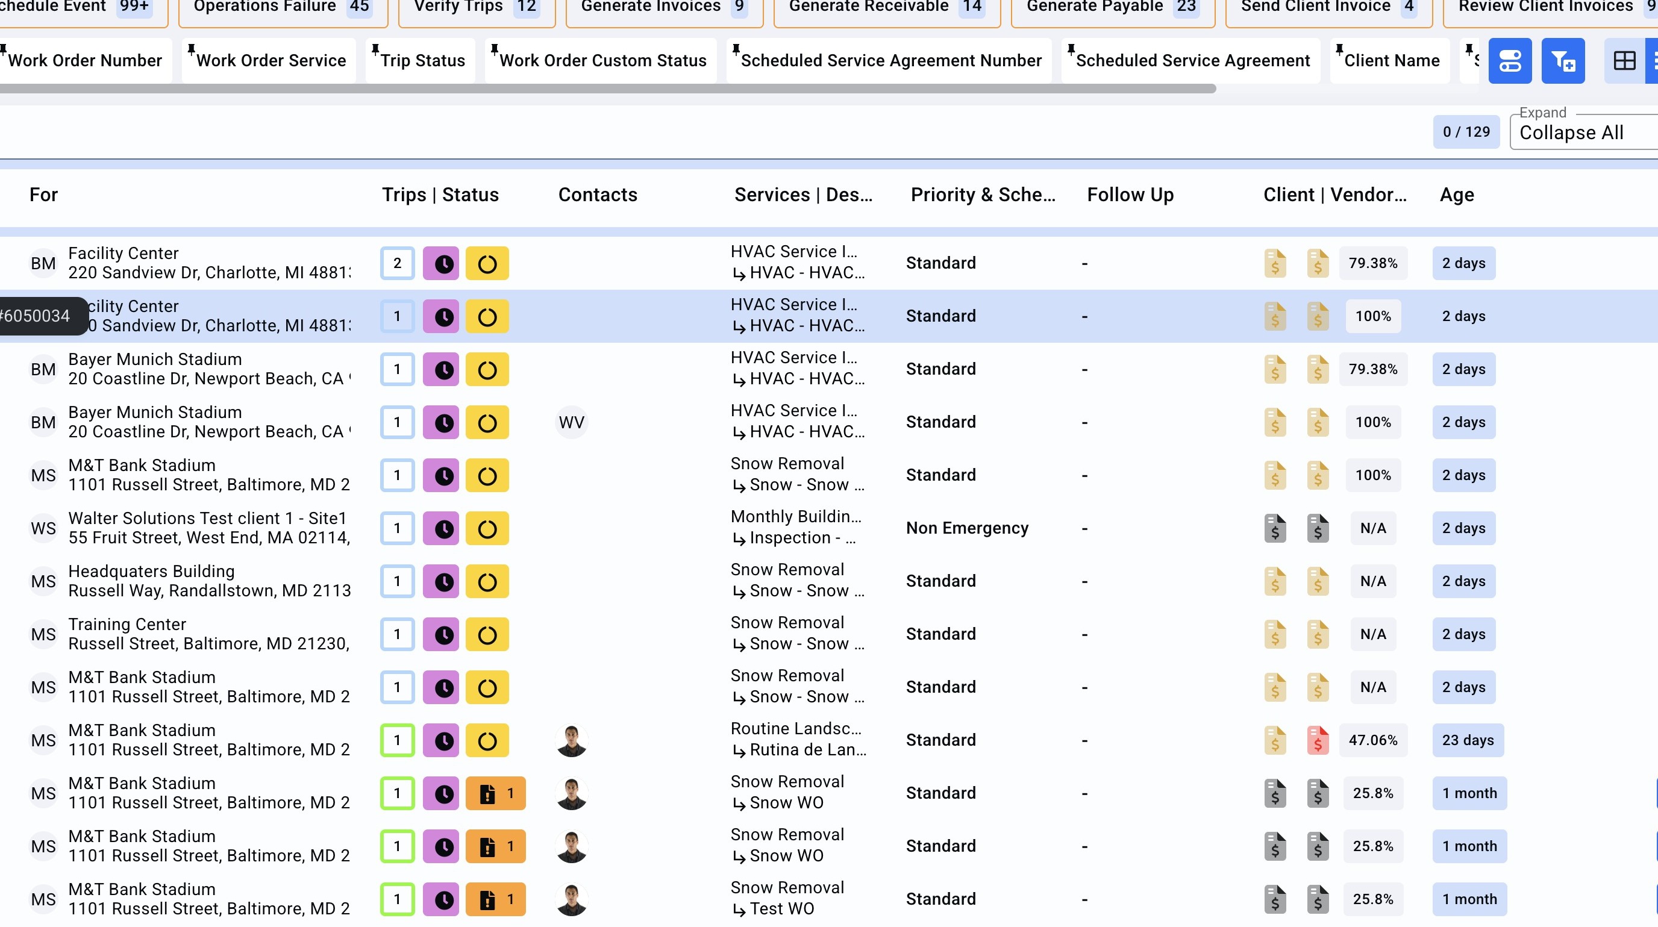The height and width of the screenshot is (927, 1658).
Task: Click red vendor invoice icon on 47.06% row
Action: pos(1318,740)
